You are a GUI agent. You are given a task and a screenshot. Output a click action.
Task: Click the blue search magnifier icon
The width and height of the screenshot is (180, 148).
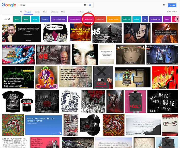coord(90,5)
